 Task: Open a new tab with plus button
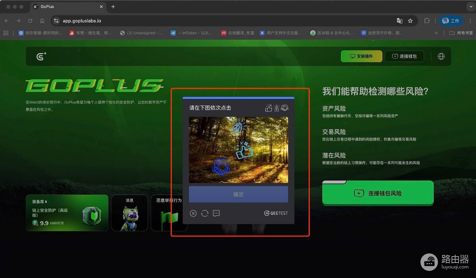coord(113,7)
